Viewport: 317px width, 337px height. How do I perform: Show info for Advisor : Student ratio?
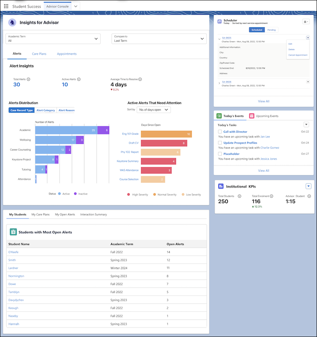click(309, 196)
